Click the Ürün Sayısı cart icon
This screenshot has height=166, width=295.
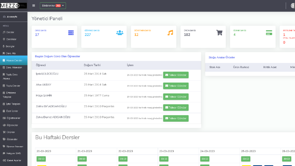pyautogui.click(x=219, y=33)
